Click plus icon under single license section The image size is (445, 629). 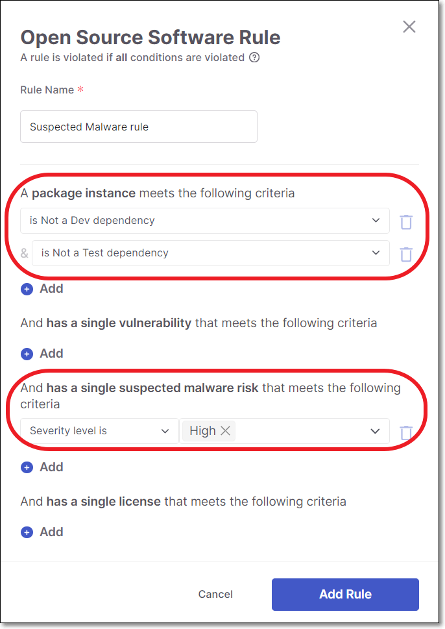pyautogui.click(x=27, y=532)
